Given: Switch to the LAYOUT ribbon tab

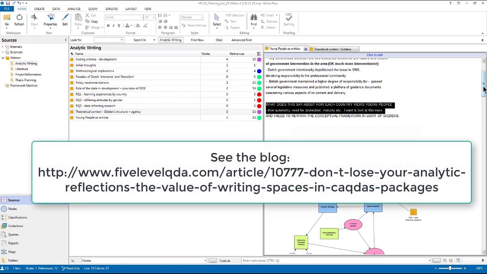Looking at the screenshot, I should [131, 9].
